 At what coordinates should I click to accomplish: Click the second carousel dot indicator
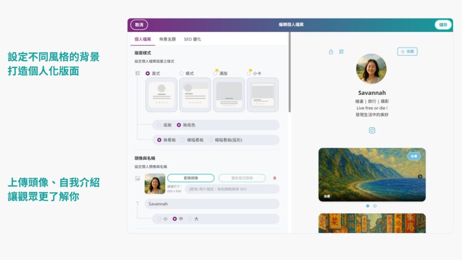(375, 206)
